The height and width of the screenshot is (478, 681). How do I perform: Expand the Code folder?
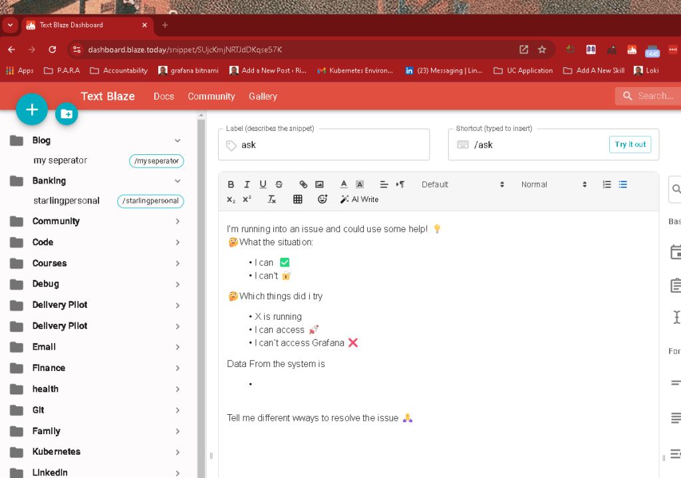pos(177,242)
